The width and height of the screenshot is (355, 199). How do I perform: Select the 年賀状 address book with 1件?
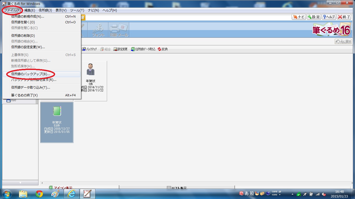click(91, 81)
